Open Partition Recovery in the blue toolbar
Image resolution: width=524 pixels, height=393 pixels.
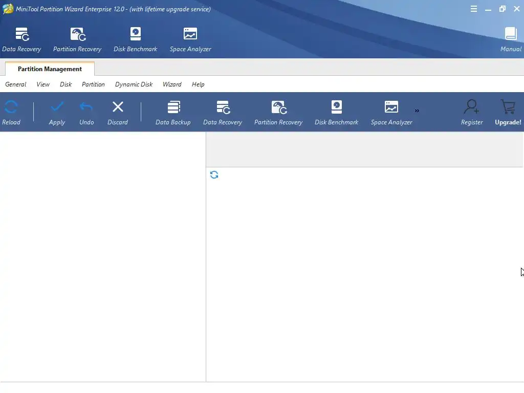[278, 113]
